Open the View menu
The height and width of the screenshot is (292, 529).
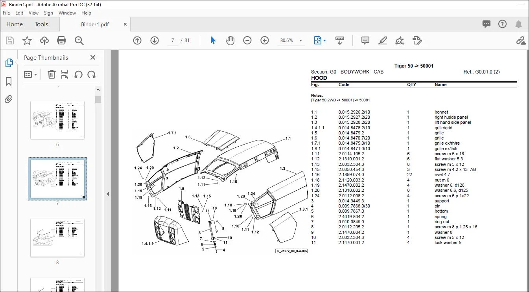click(x=33, y=13)
